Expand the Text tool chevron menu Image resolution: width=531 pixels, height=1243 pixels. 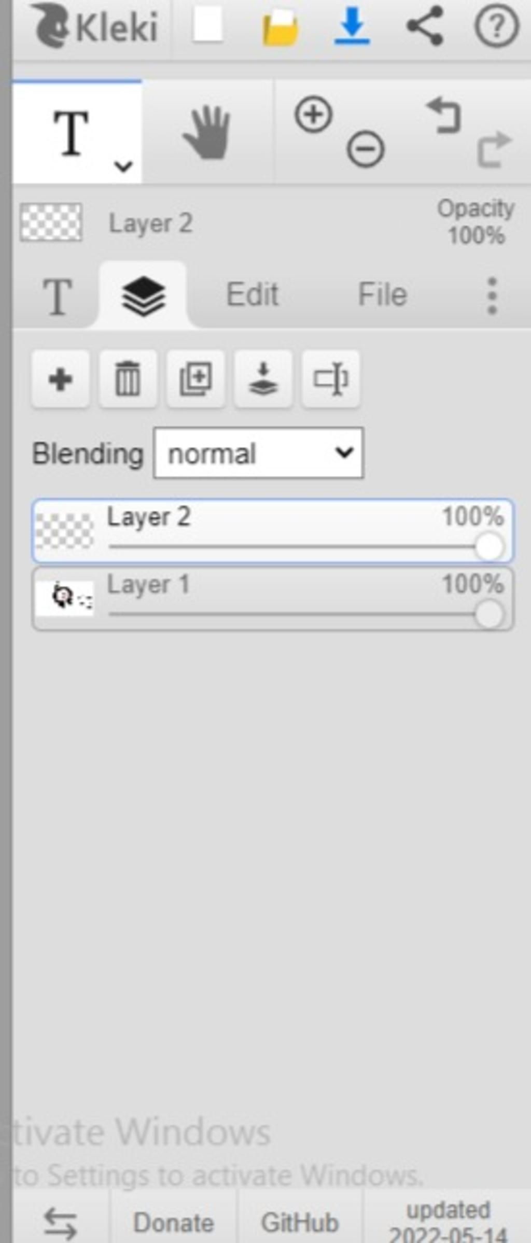[x=123, y=166]
